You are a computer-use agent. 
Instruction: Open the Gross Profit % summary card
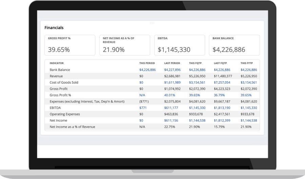[70, 45]
